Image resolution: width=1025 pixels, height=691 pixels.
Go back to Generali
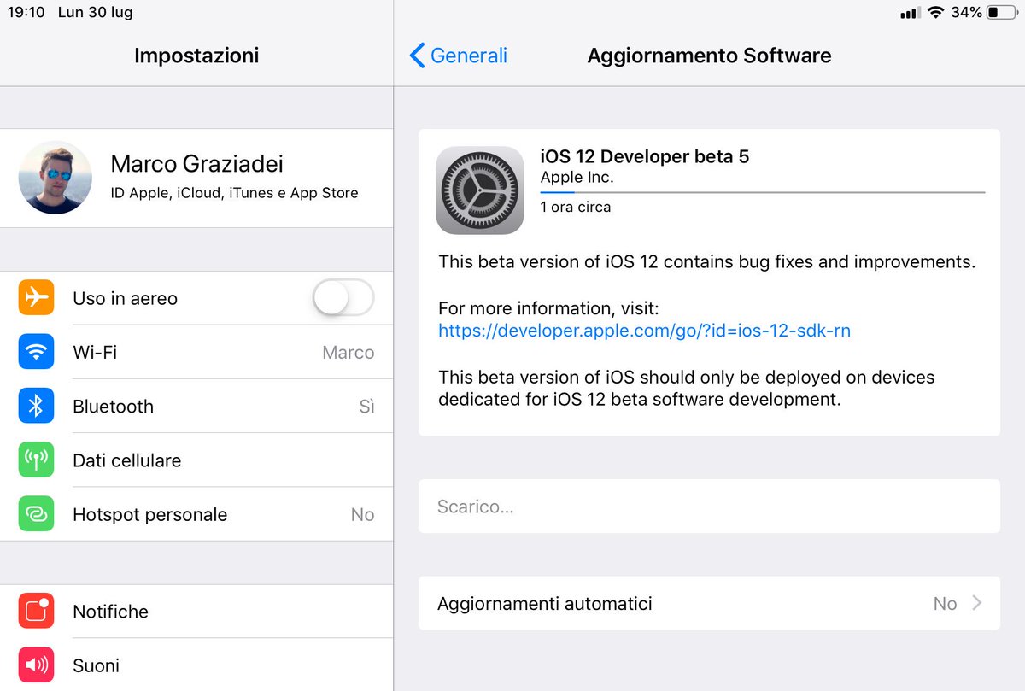[x=459, y=56]
